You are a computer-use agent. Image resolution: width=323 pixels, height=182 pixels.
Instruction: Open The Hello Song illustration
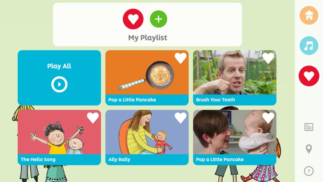coord(59,132)
